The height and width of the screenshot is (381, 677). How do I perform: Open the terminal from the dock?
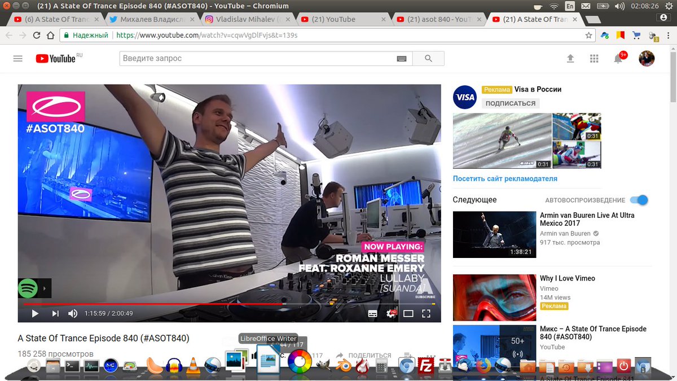(72, 365)
